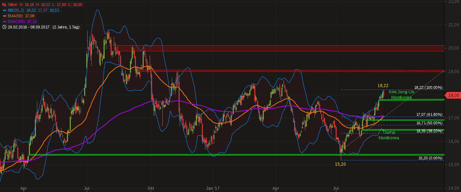Click the 16,71 (50.00%) Fibonacci level label
Screen dimensions: 461x192
[x=429, y=123]
